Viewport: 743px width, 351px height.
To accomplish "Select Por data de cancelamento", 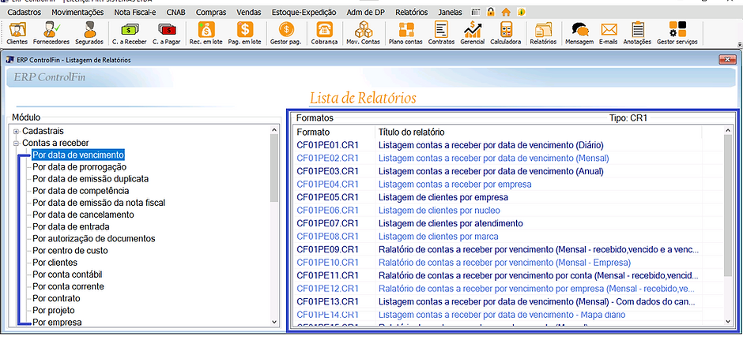I will coord(83,215).
